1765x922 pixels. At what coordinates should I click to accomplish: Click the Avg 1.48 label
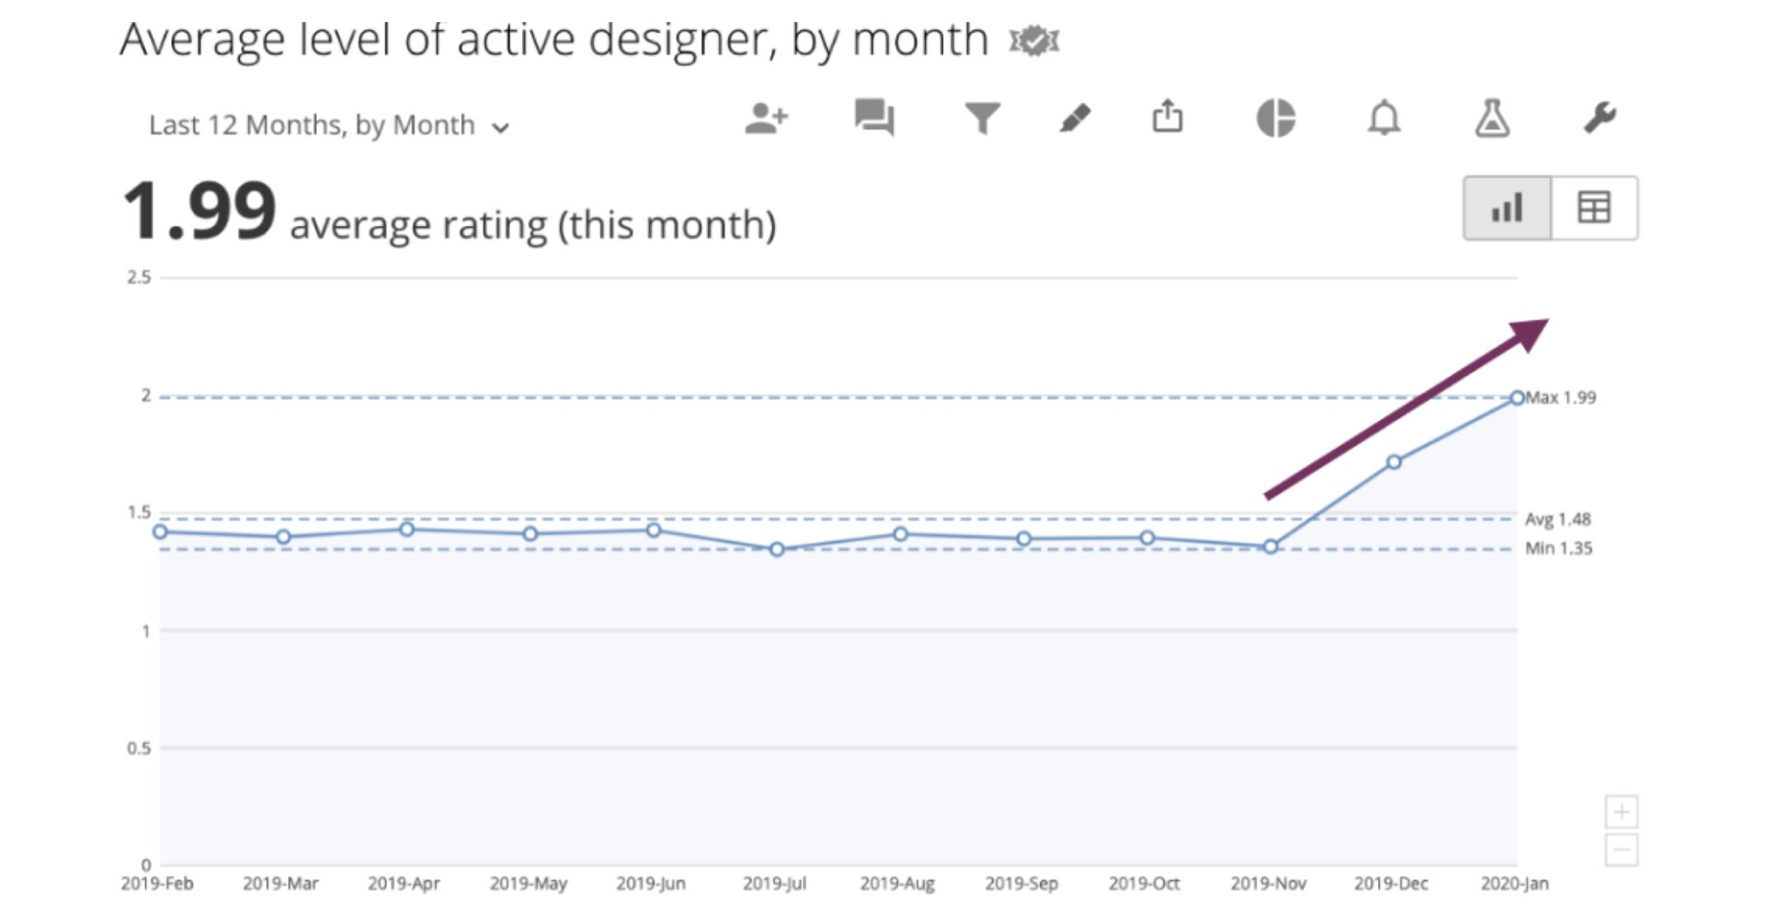(1559, 518)
